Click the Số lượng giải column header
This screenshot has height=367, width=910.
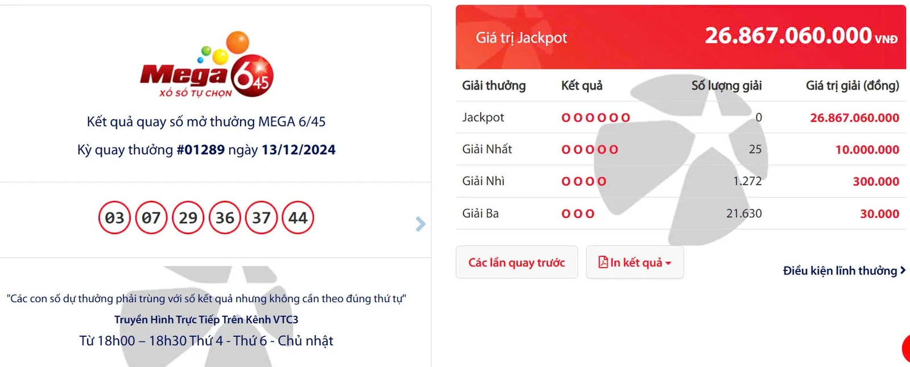click(726, 86)
